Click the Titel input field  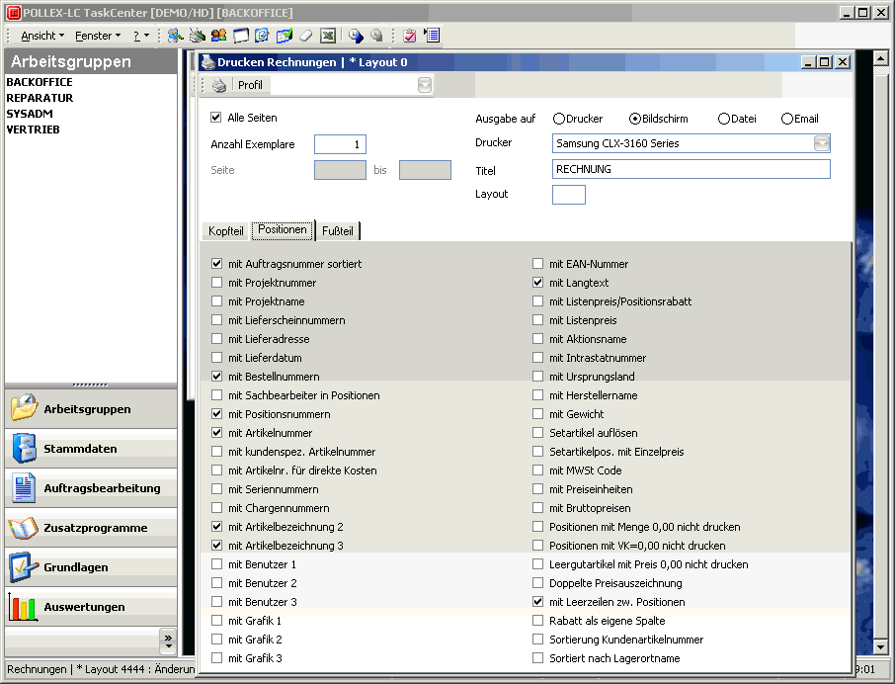[x=691, y=169]
